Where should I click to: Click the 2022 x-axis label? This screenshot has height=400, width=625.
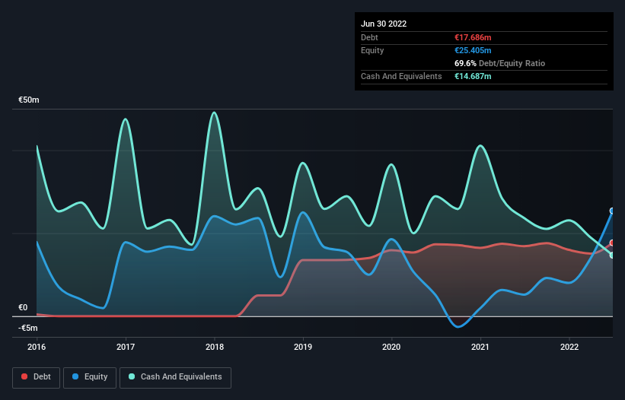point(569,347)
